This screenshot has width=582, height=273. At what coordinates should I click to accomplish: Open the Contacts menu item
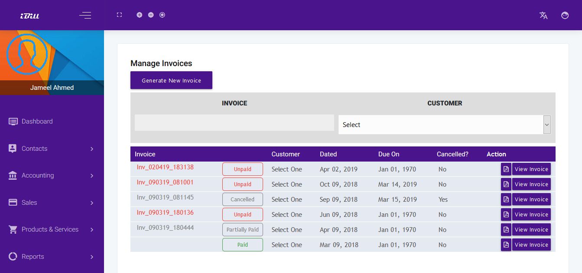click(34, 148)
